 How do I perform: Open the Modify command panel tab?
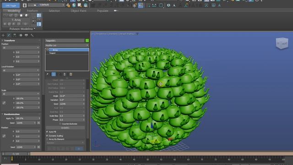coord(9,35)
